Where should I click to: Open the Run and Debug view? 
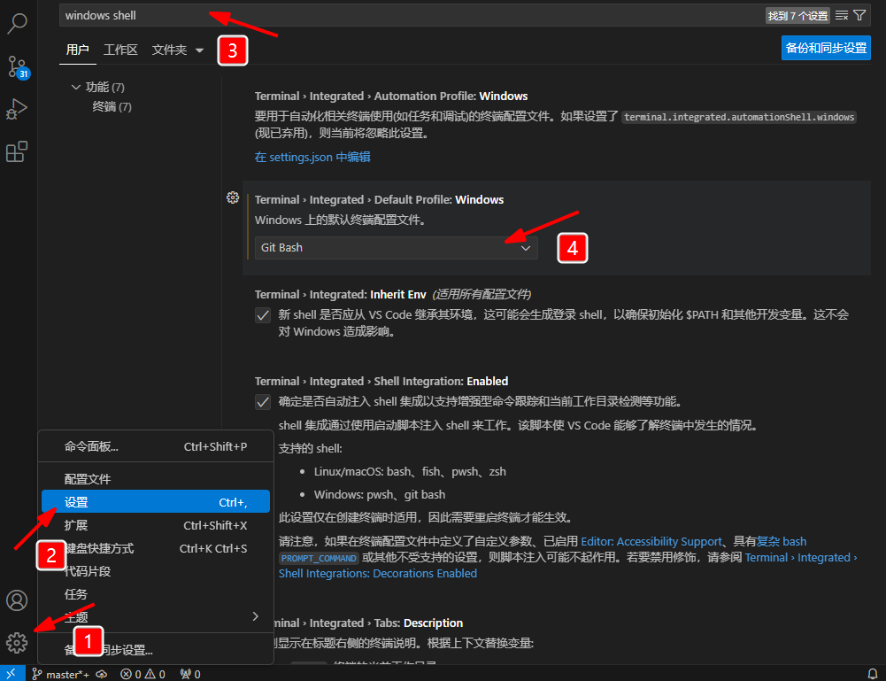[17, 109]
